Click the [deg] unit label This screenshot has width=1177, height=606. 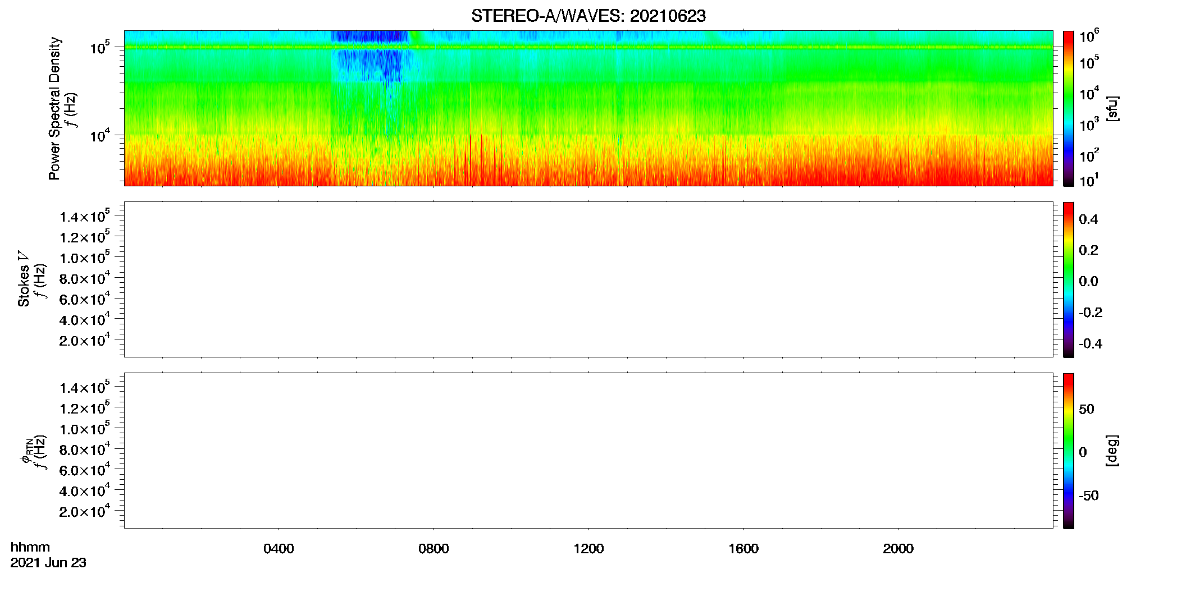[1112, 451]
